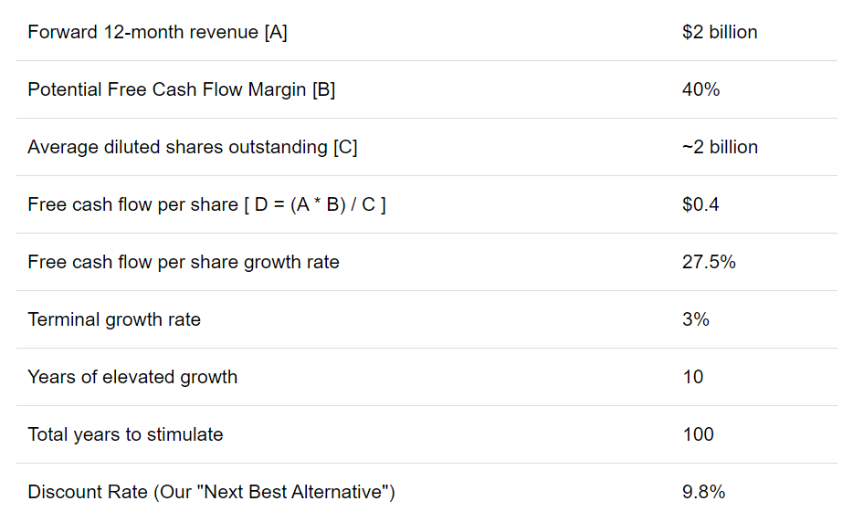
Task: Click the Years of elevated growth label
Action: click(132, 377)
